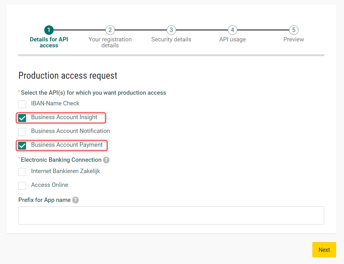Click the step 1 numbered circle
Viewport: 344px width, 264px height.
49,30
